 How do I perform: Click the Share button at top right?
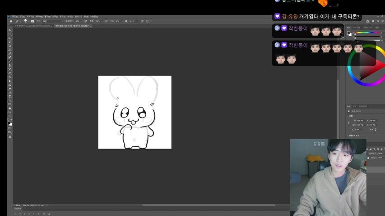pos(367,21)
